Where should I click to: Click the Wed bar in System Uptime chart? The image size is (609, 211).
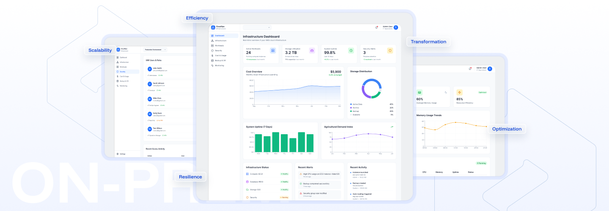[x=275, y=142]
